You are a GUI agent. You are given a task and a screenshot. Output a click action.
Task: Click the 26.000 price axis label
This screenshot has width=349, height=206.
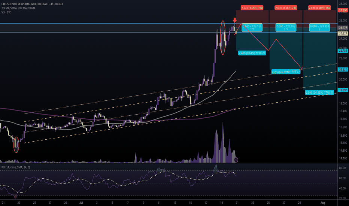click(x=343, y=21)
